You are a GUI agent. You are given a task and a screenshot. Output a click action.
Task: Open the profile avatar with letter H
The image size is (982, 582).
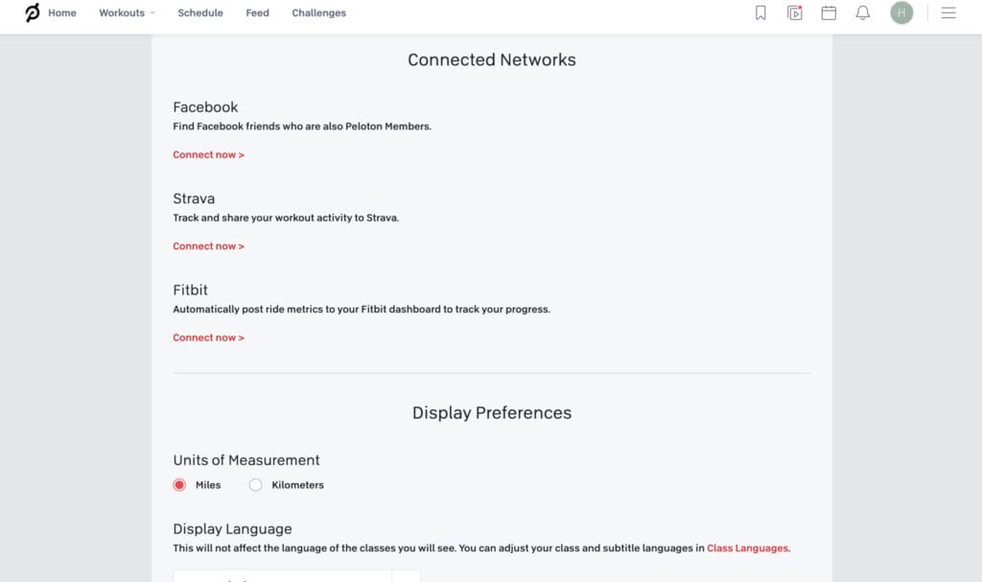point(901,12)
